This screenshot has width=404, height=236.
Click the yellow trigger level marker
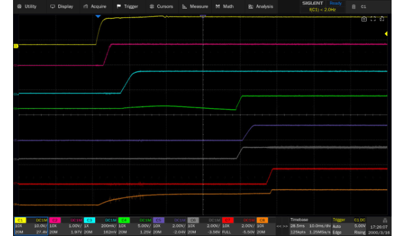tap(386, 34)
